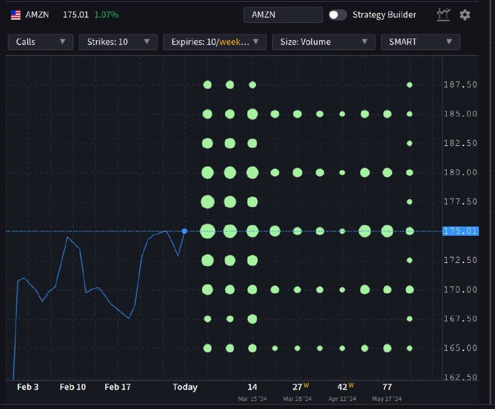Click the Feb 17 date label
Viewport: 495px width, 409px height.
tap(118, 387)
